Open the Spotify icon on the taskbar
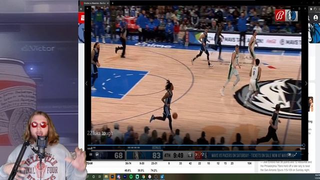 tap(131, 176)
